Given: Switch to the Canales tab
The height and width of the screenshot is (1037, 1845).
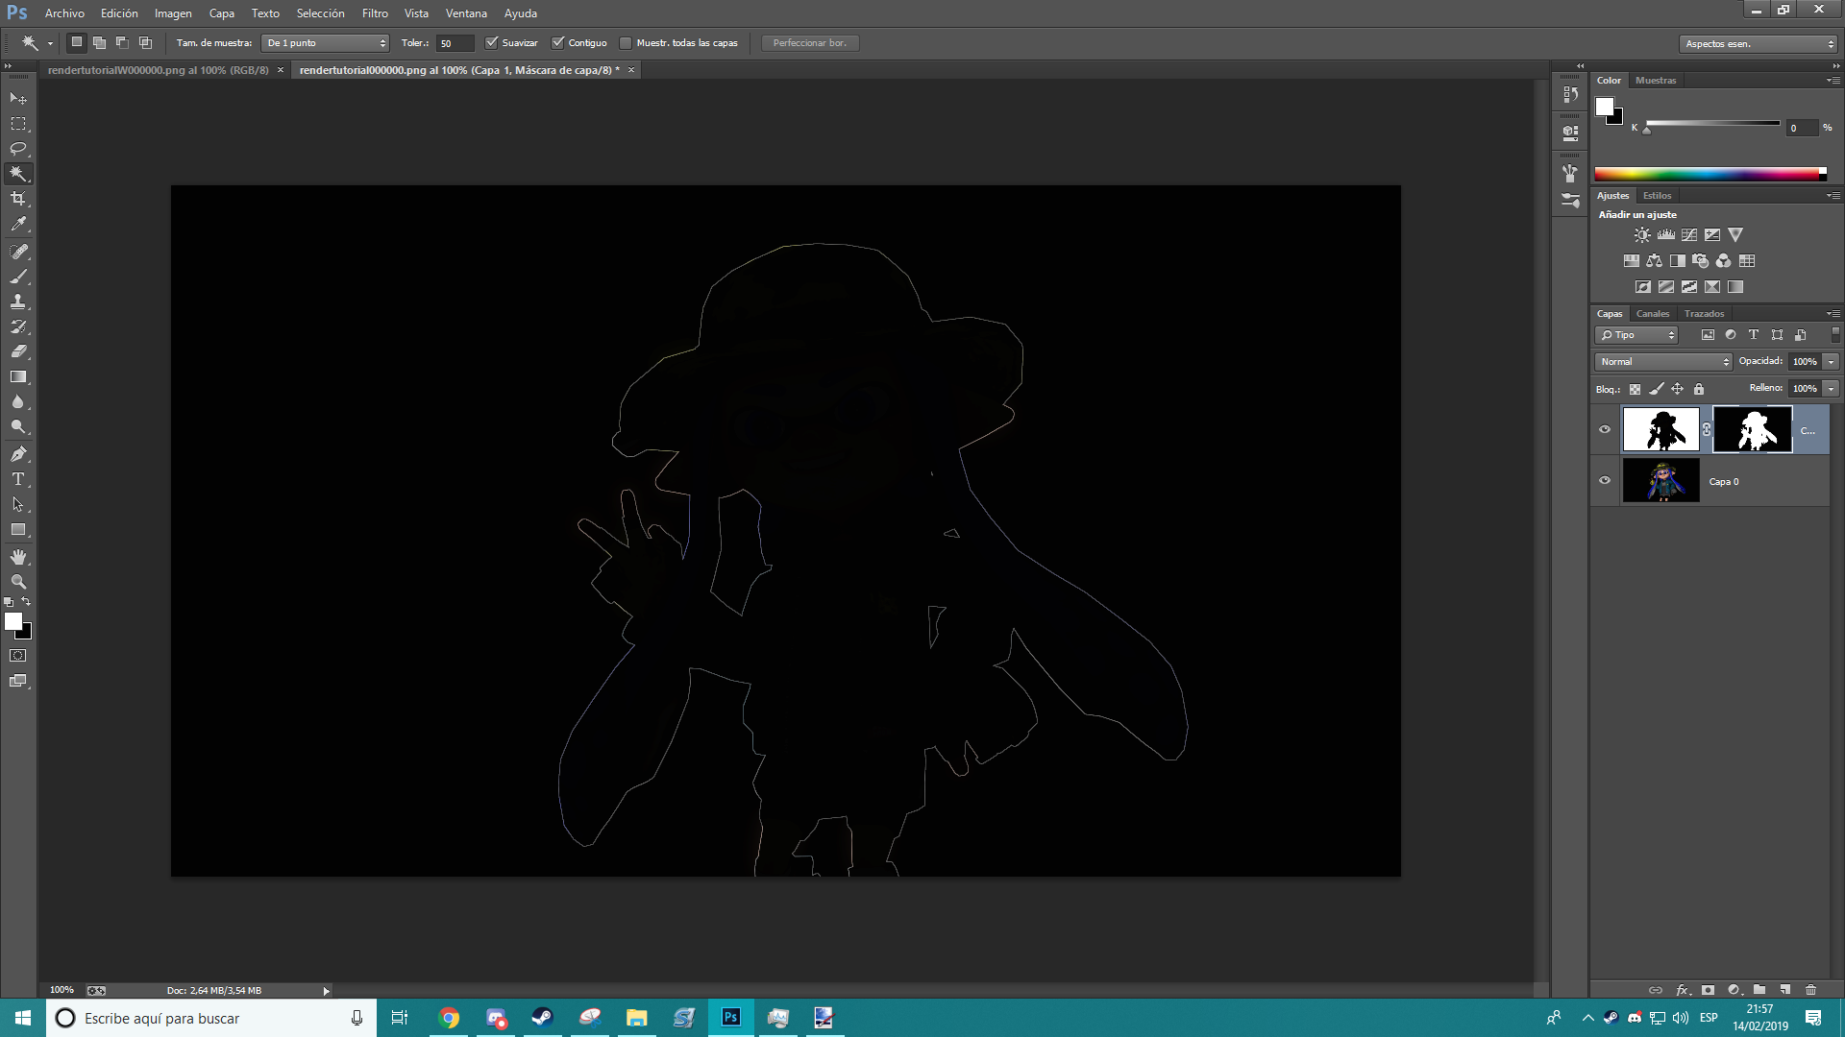Looking at the screenshot, I should point(1653,314).
